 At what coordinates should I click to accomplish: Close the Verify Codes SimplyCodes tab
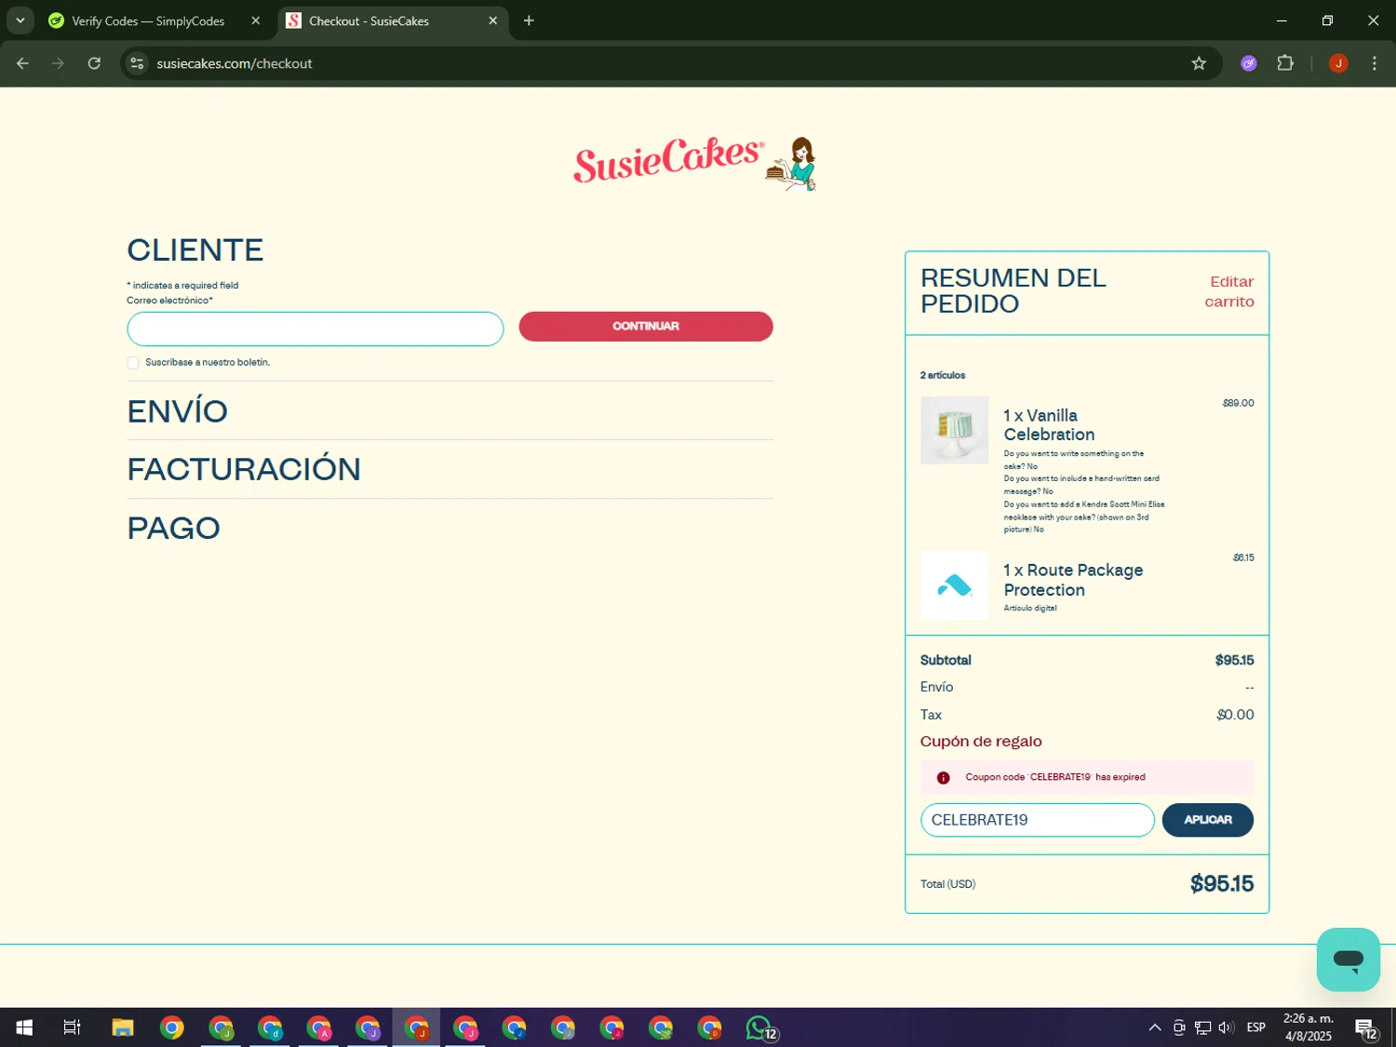[x=255, y=20]
